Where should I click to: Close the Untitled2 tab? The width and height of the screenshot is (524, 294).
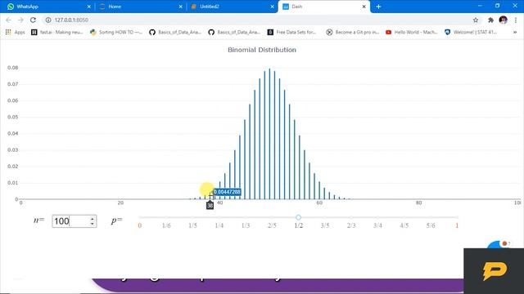(272, 7)
